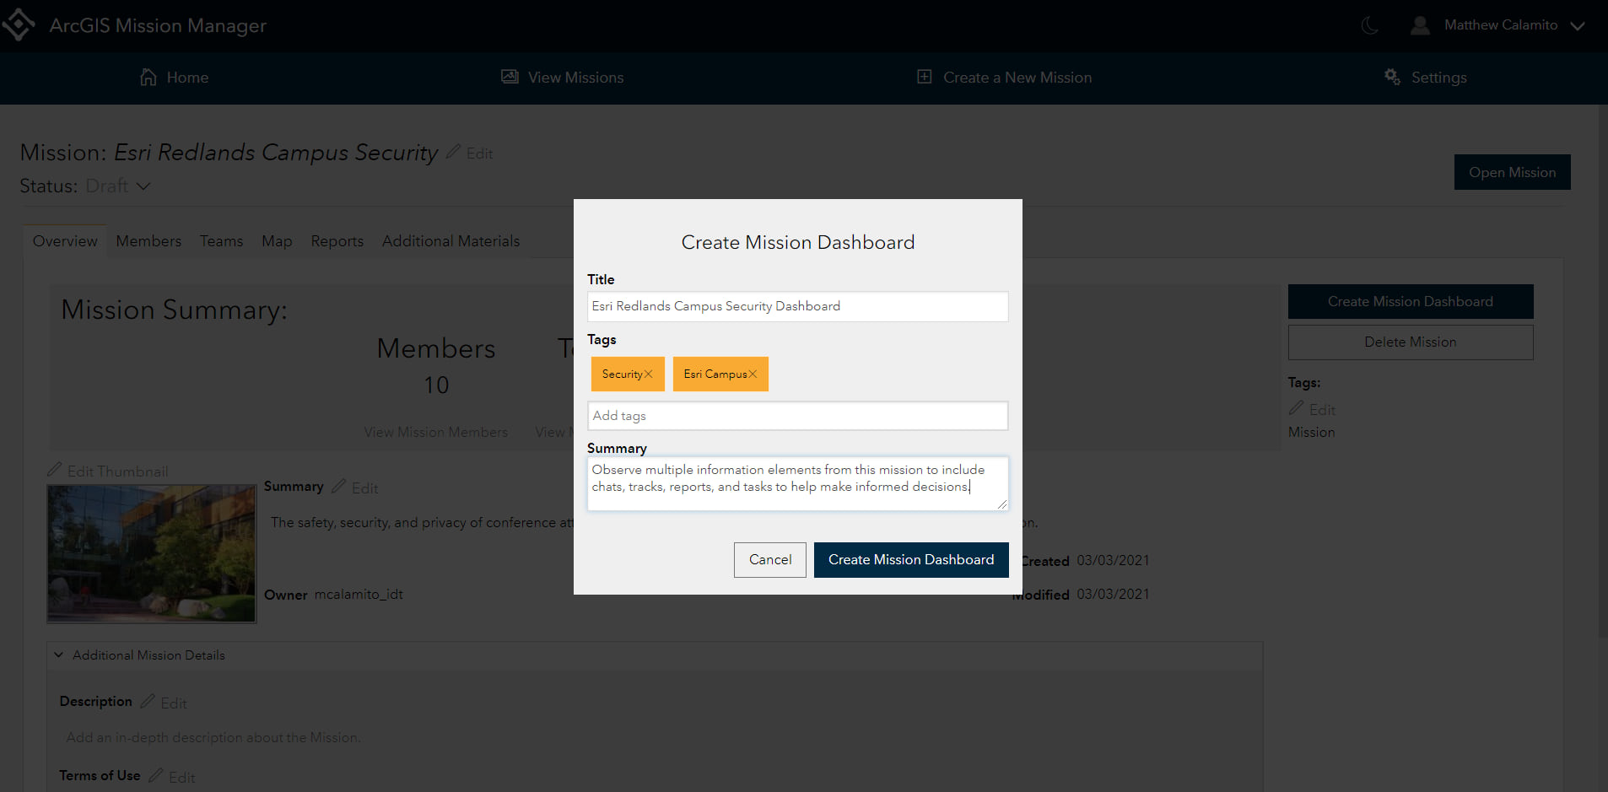Click Create Mission Dashboard button in right panel

coord(1410,302)
